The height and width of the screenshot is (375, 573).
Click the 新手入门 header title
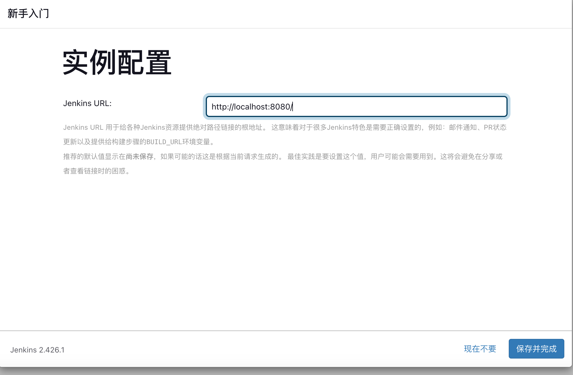28,14
